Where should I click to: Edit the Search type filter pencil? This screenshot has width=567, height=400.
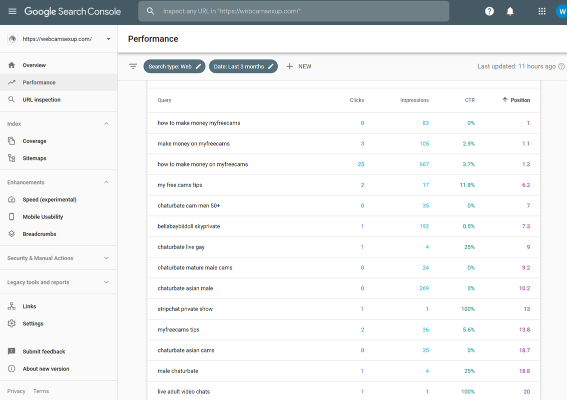198,66
